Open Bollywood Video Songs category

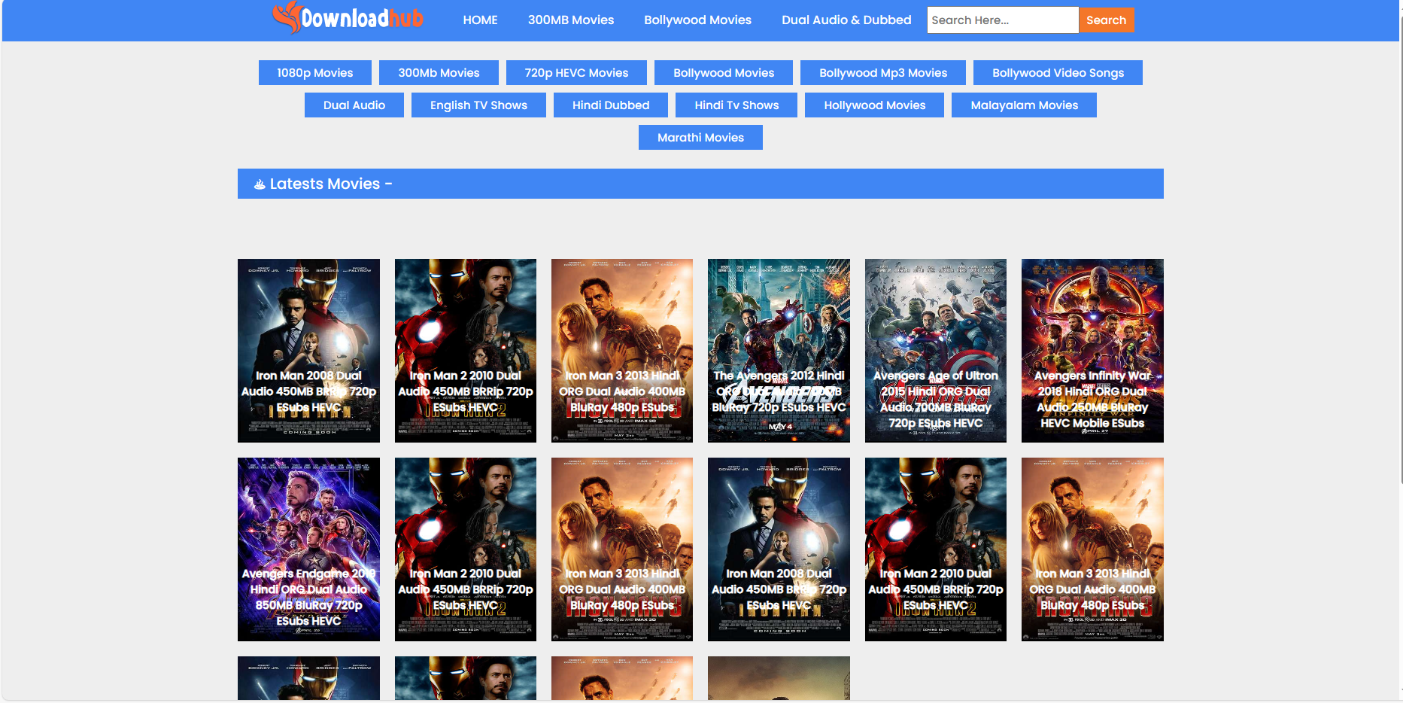point(1057,73)
